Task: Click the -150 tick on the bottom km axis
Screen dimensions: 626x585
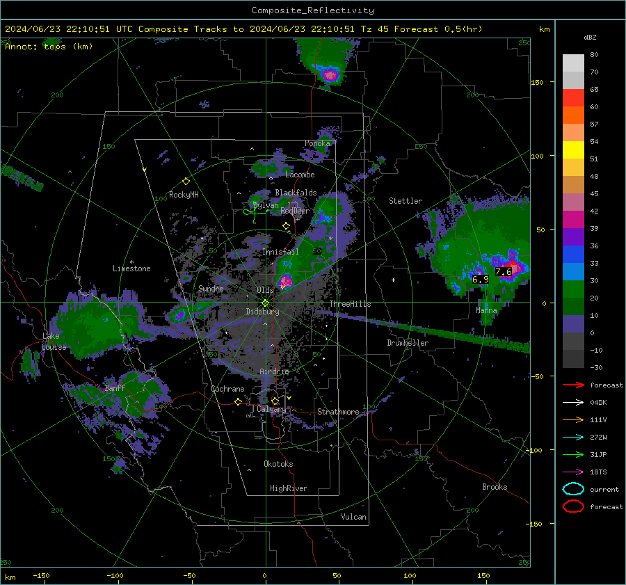Action: [x=41, y=576]
